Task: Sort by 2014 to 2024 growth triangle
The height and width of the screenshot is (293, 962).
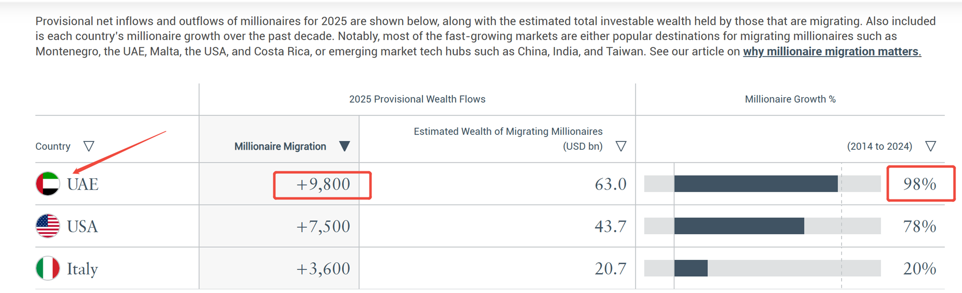Action: [931, 146]
